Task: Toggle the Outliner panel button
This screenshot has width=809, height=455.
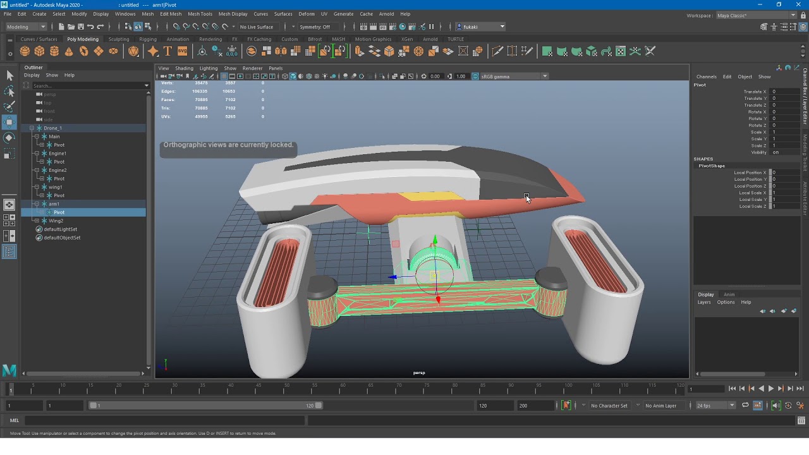Action: tap(9, 252)
